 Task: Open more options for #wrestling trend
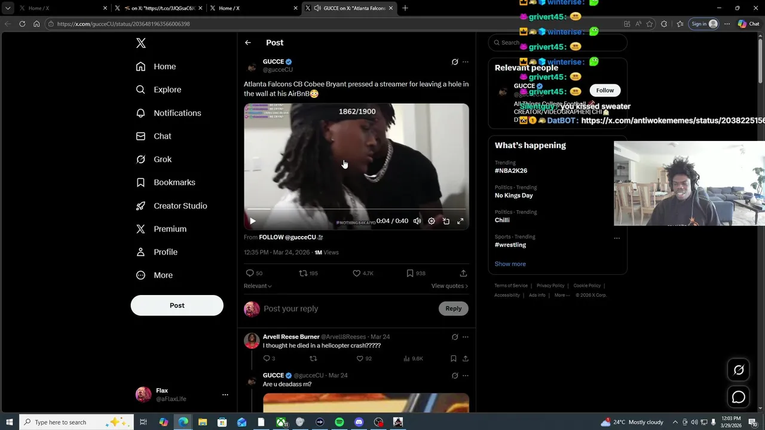click(x=617, y=238)
